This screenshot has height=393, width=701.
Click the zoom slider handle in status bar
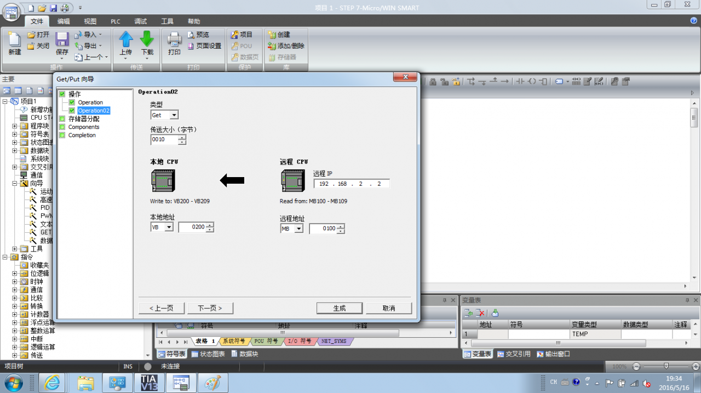coord(666,366)
